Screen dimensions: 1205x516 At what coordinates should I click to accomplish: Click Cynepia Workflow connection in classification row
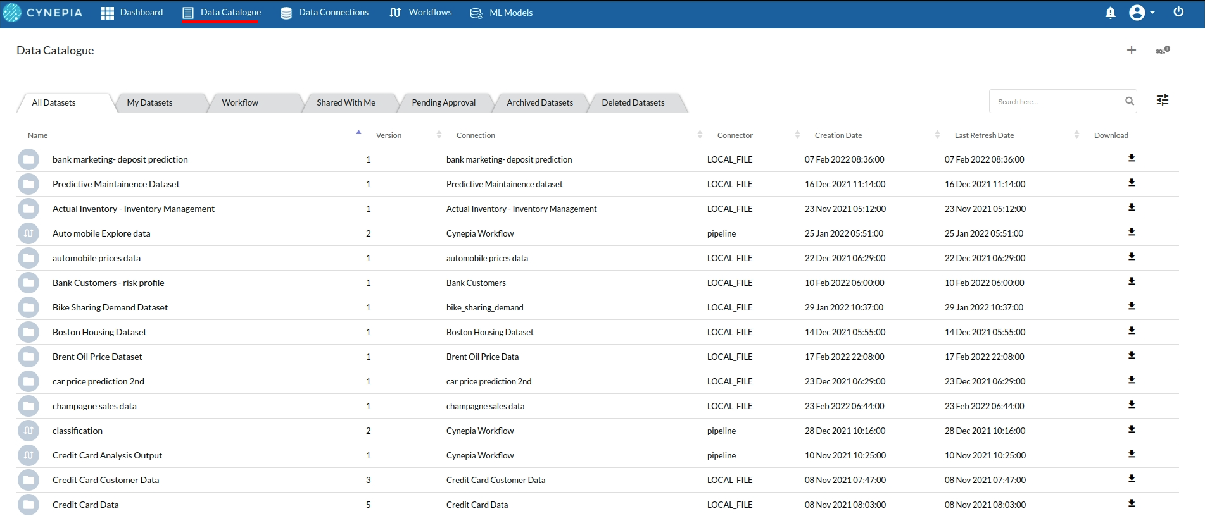(x=480, y=431)
